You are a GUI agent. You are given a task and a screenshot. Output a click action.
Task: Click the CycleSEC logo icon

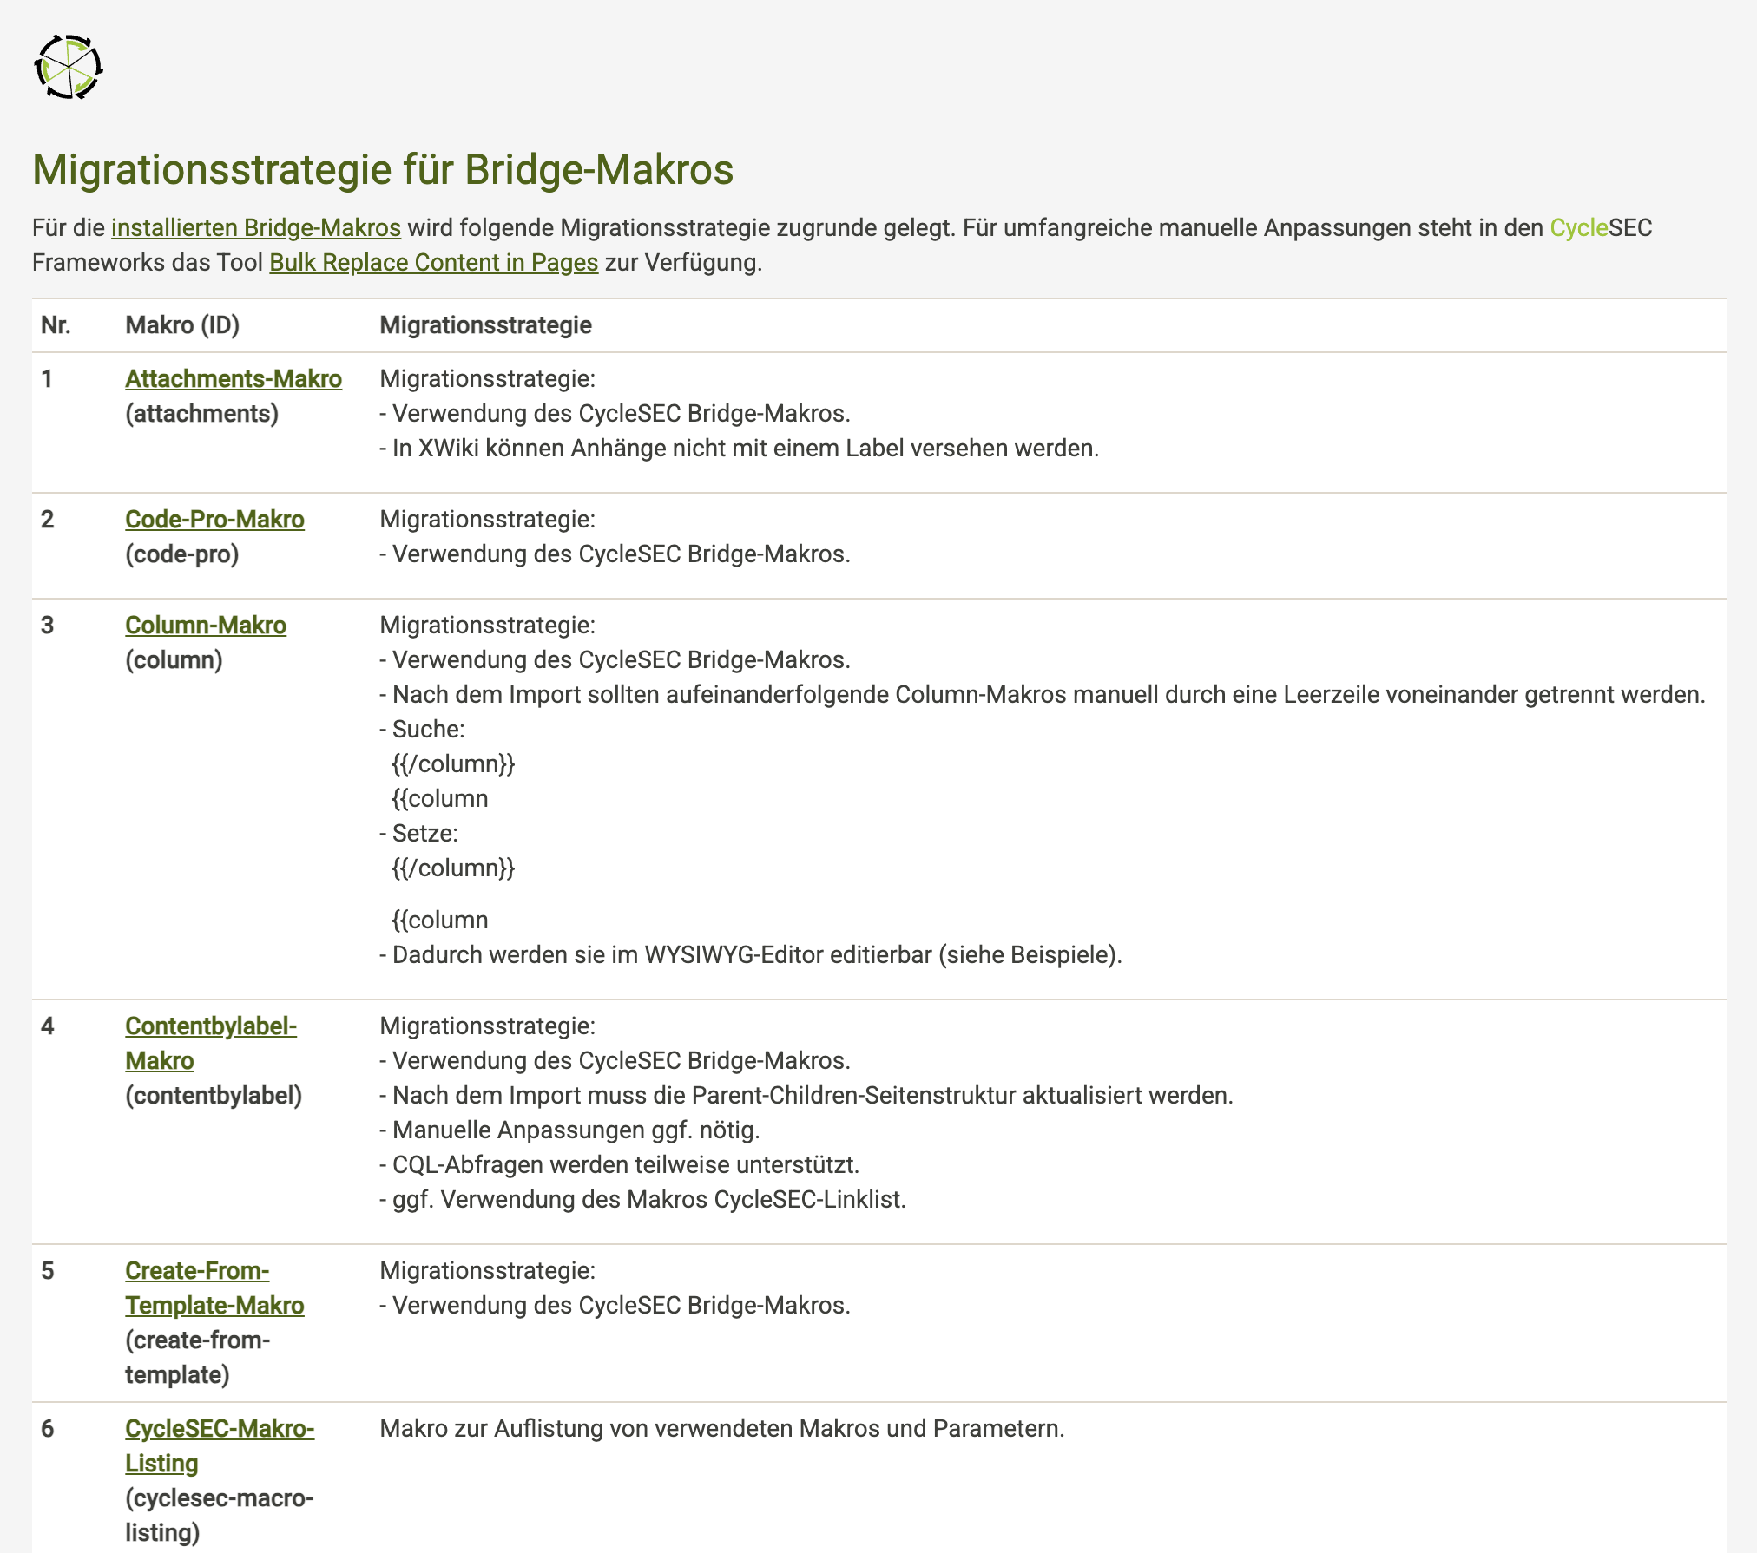[69, 67]
